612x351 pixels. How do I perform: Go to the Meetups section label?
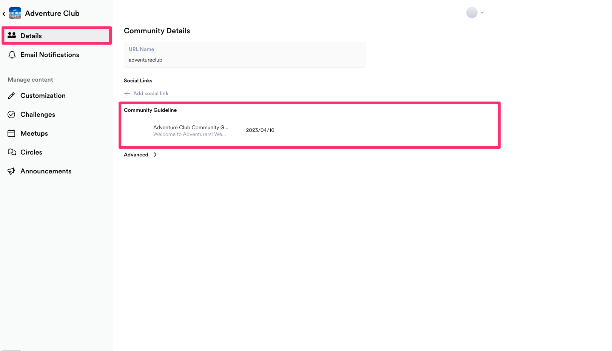pyautogui.click(x=34, y=133)
